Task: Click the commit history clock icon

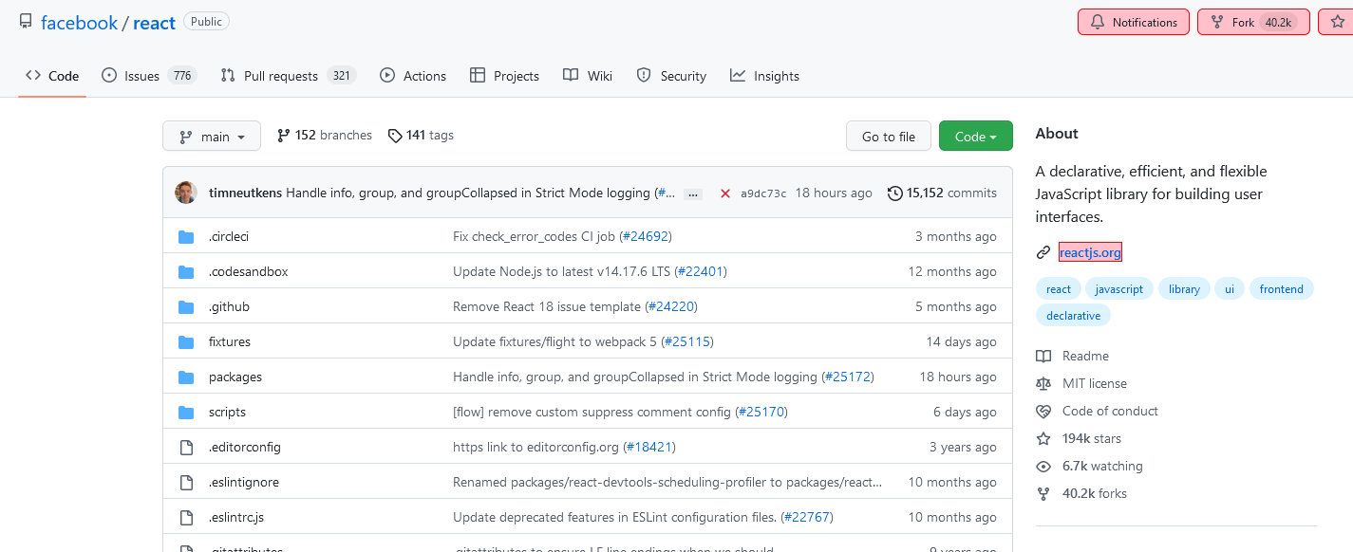Action: pos(893,193)
